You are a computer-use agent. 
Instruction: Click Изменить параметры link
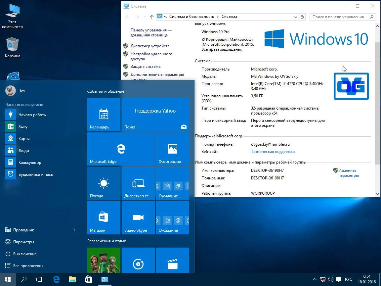[348, 173]
